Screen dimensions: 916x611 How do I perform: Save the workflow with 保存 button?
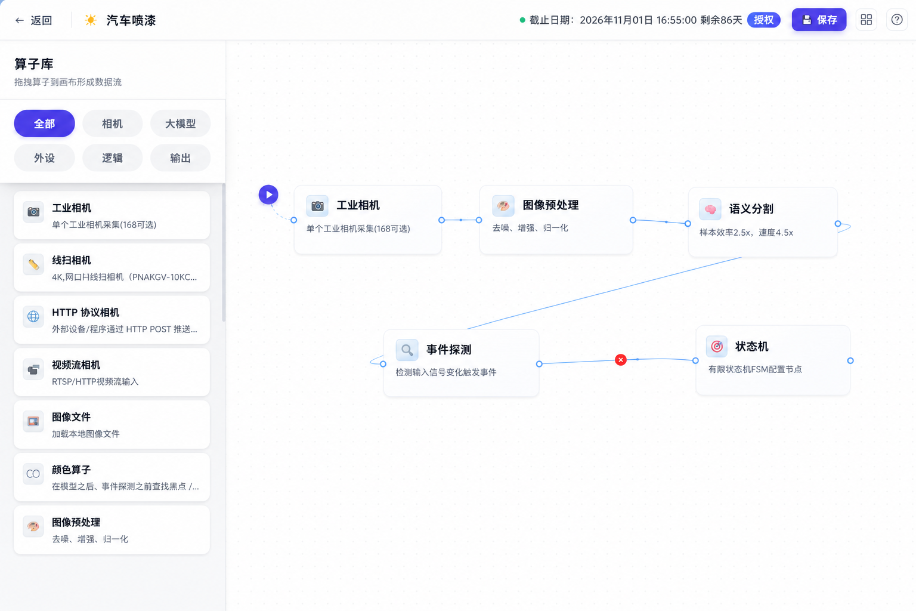click(819, 20)
